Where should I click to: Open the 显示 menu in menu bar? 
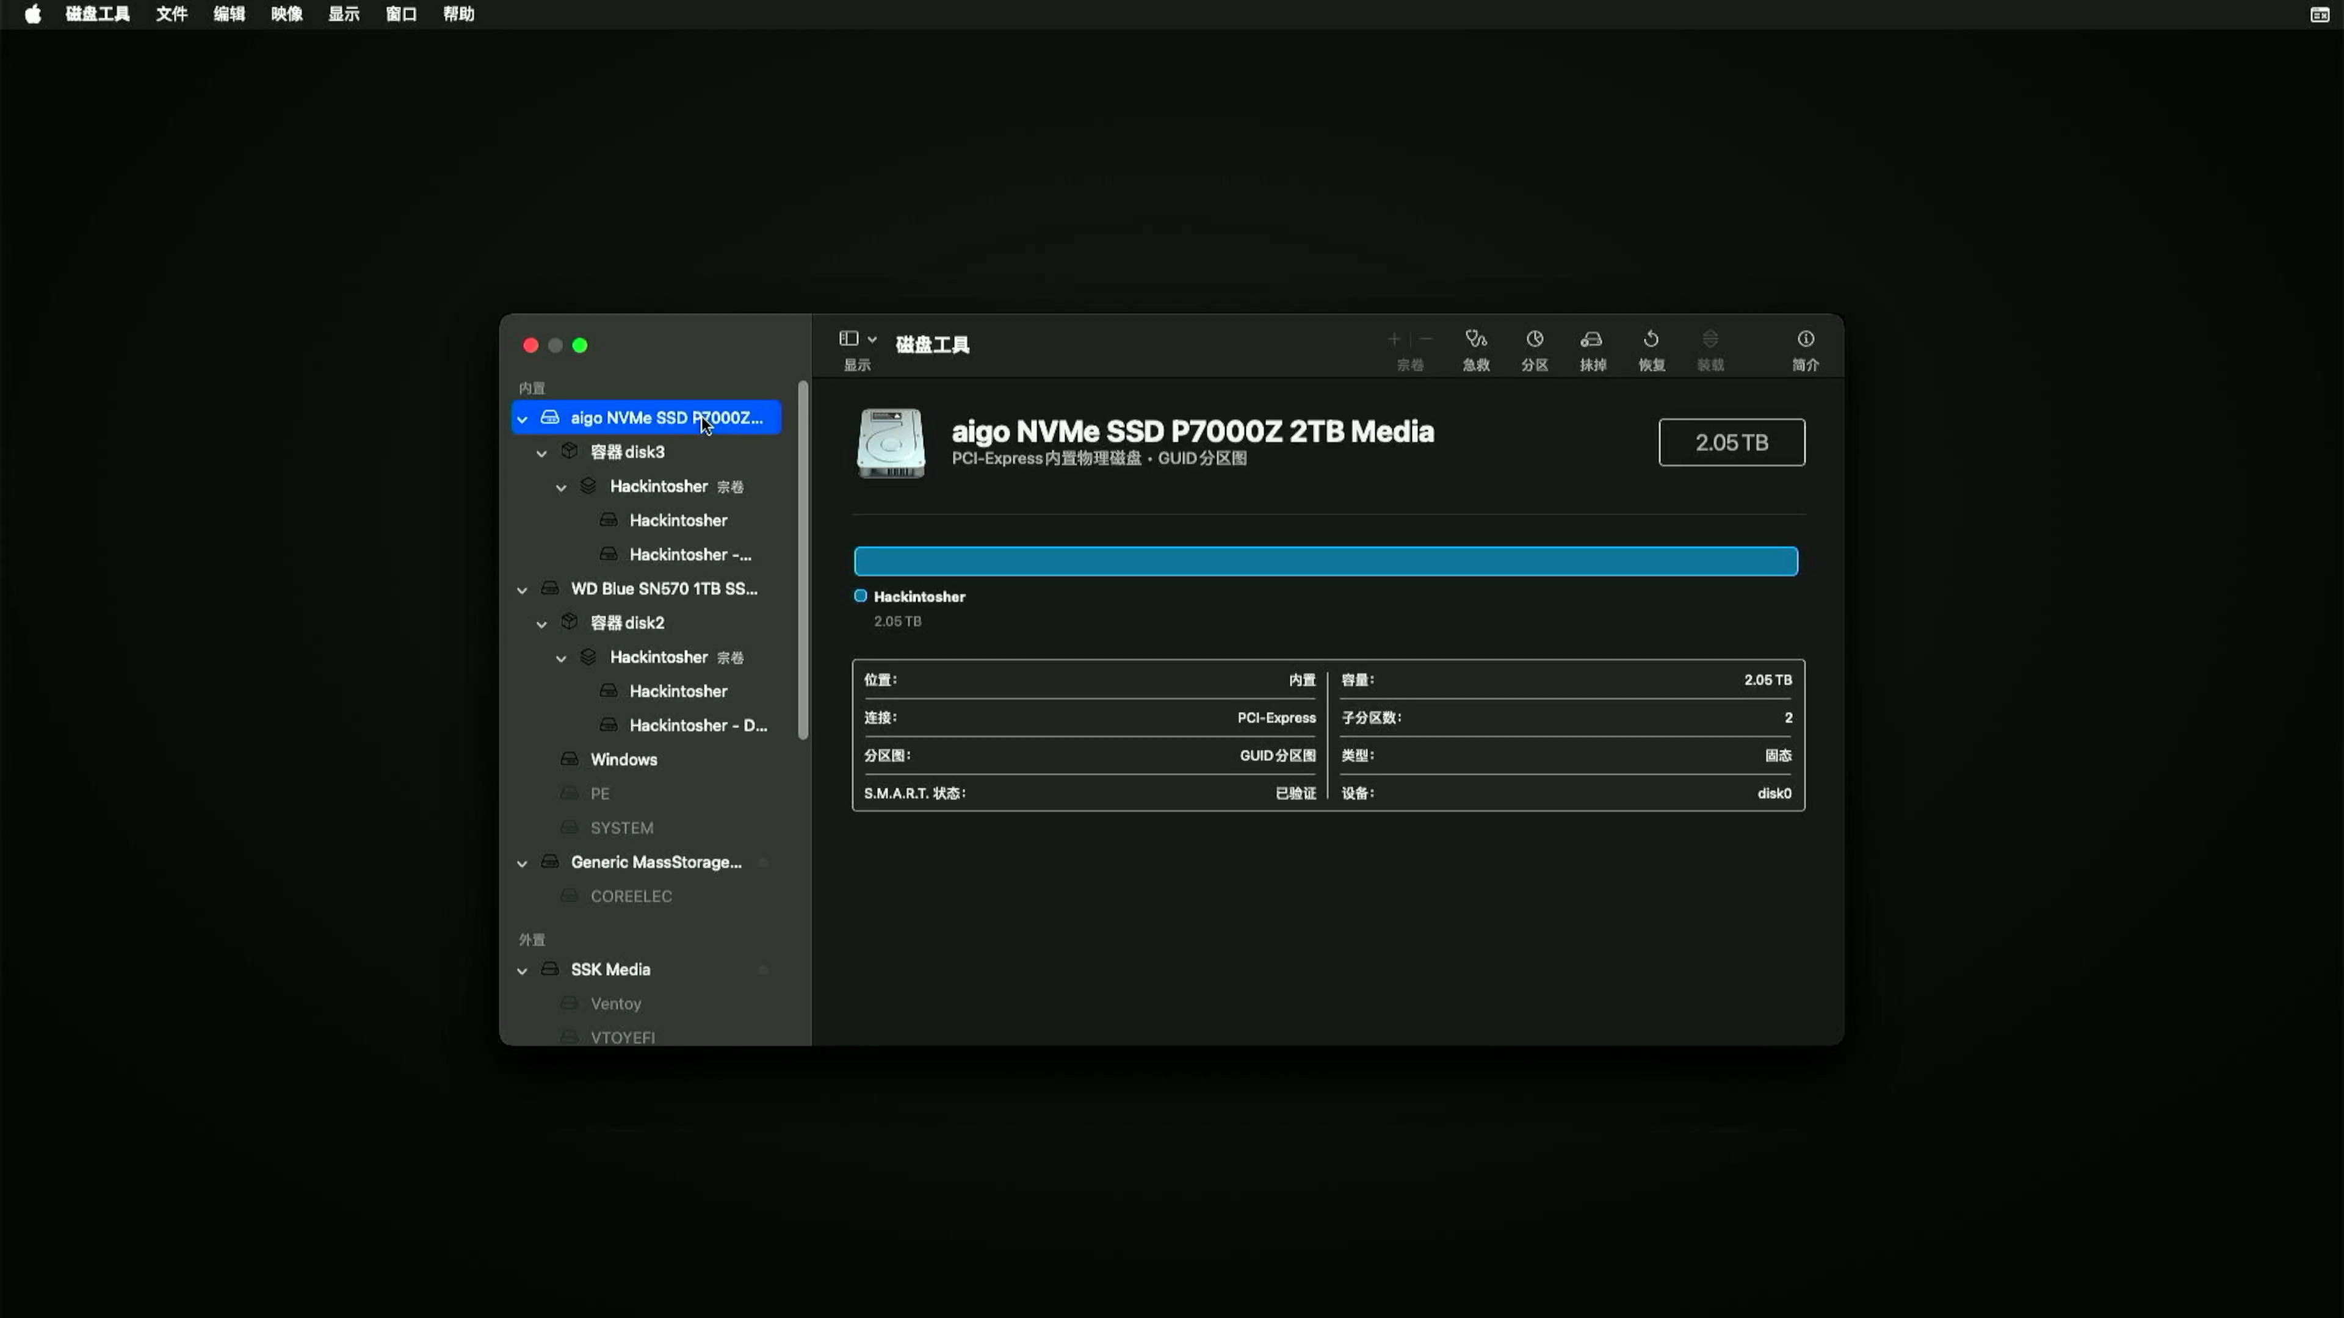(344, 13)
